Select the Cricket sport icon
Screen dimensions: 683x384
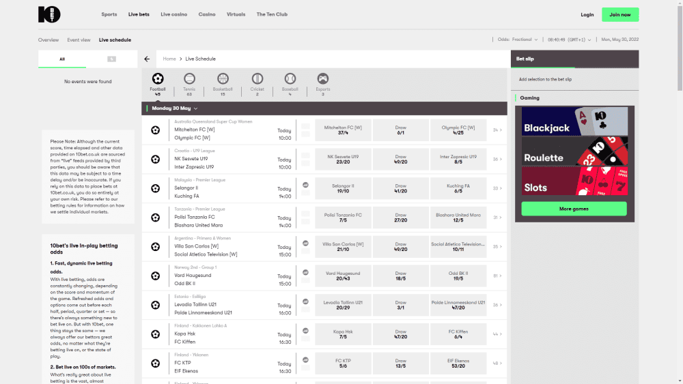pyautogui.click(x=257, y=78)
